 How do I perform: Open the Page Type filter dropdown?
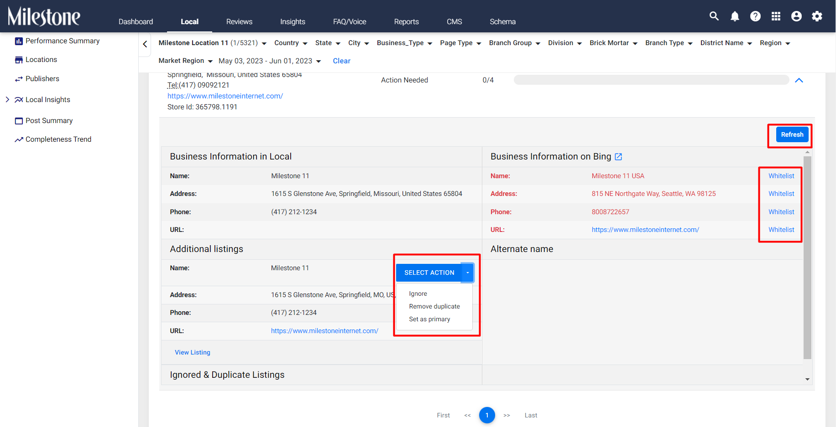(x=460, y=43)
